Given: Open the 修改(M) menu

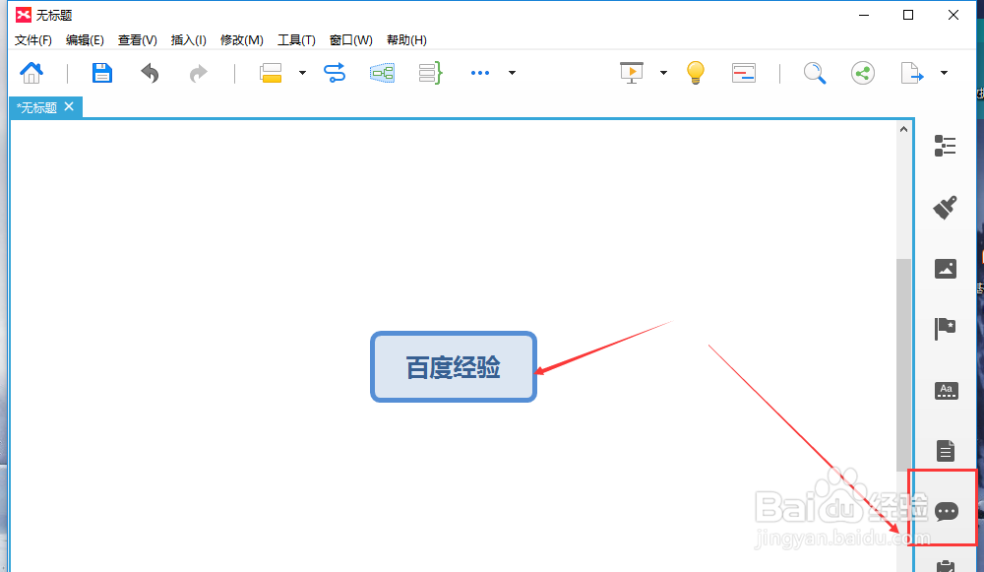Looking at the screenshot, I should click(242, 40).
